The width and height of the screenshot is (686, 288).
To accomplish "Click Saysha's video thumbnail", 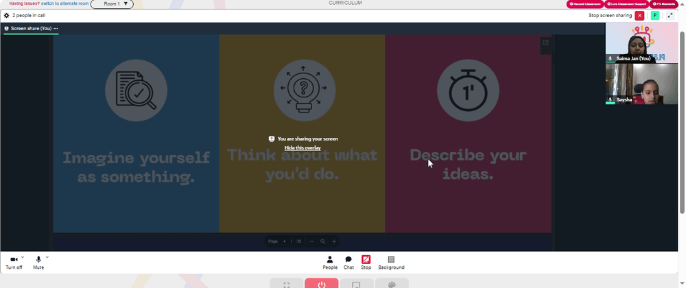I will tap(641, 84).
